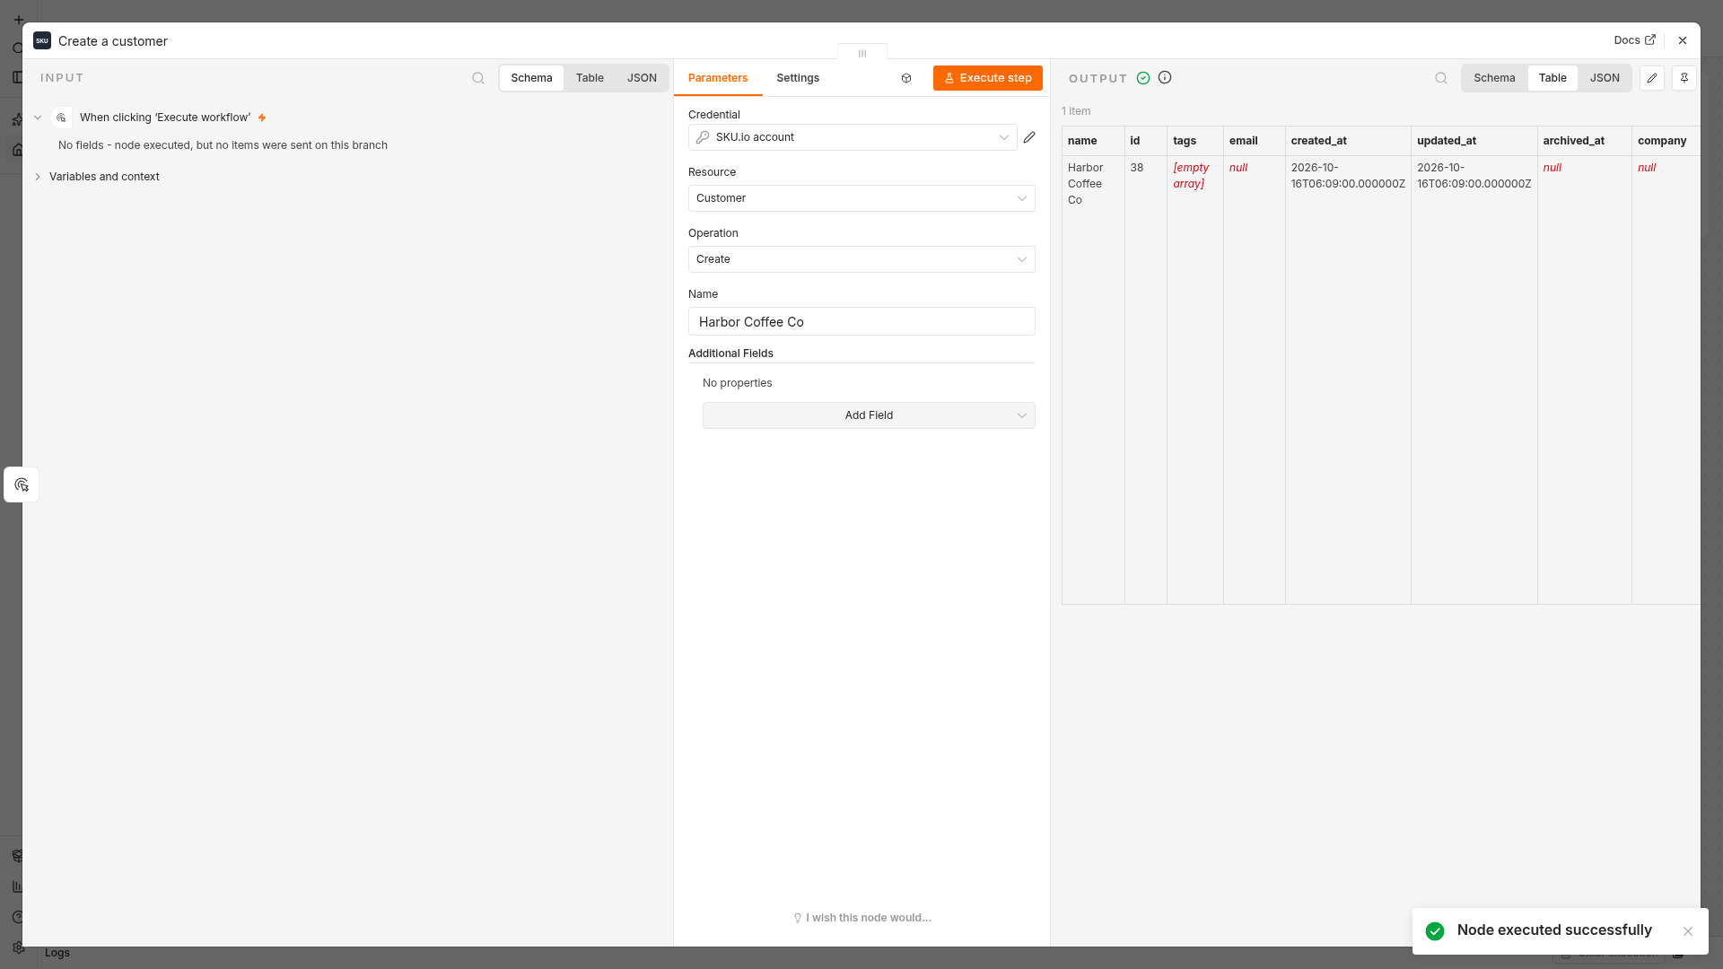Open the node cube icon beside Settings

click(x=906, y=78)
